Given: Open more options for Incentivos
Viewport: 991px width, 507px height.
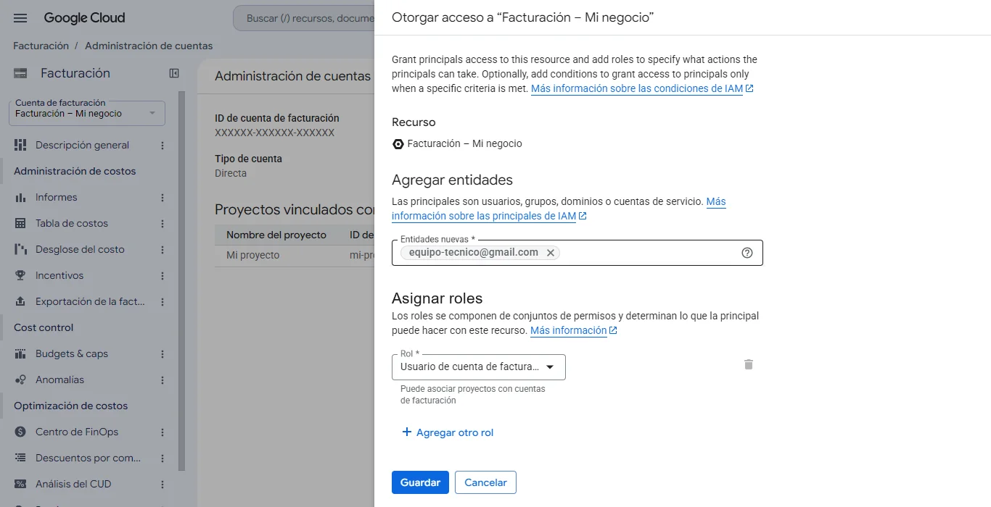Looking at the screenshot, I should pyautogui.click(x=163, y=276).
